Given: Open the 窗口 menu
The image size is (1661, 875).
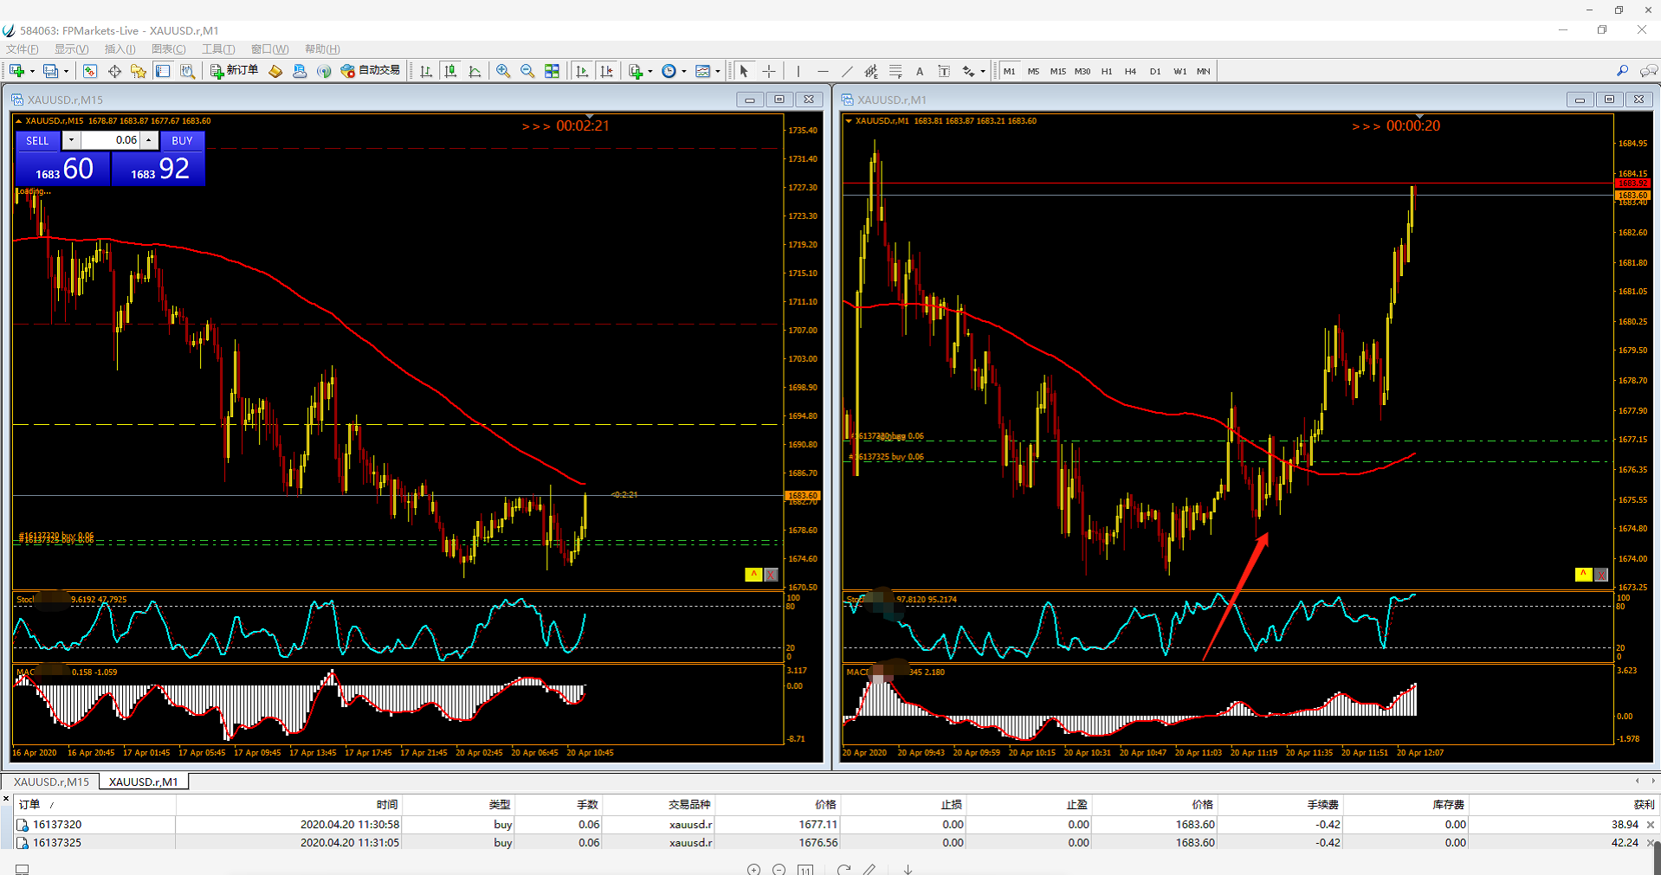Looking at the screenshot, I should coord(269,49).
